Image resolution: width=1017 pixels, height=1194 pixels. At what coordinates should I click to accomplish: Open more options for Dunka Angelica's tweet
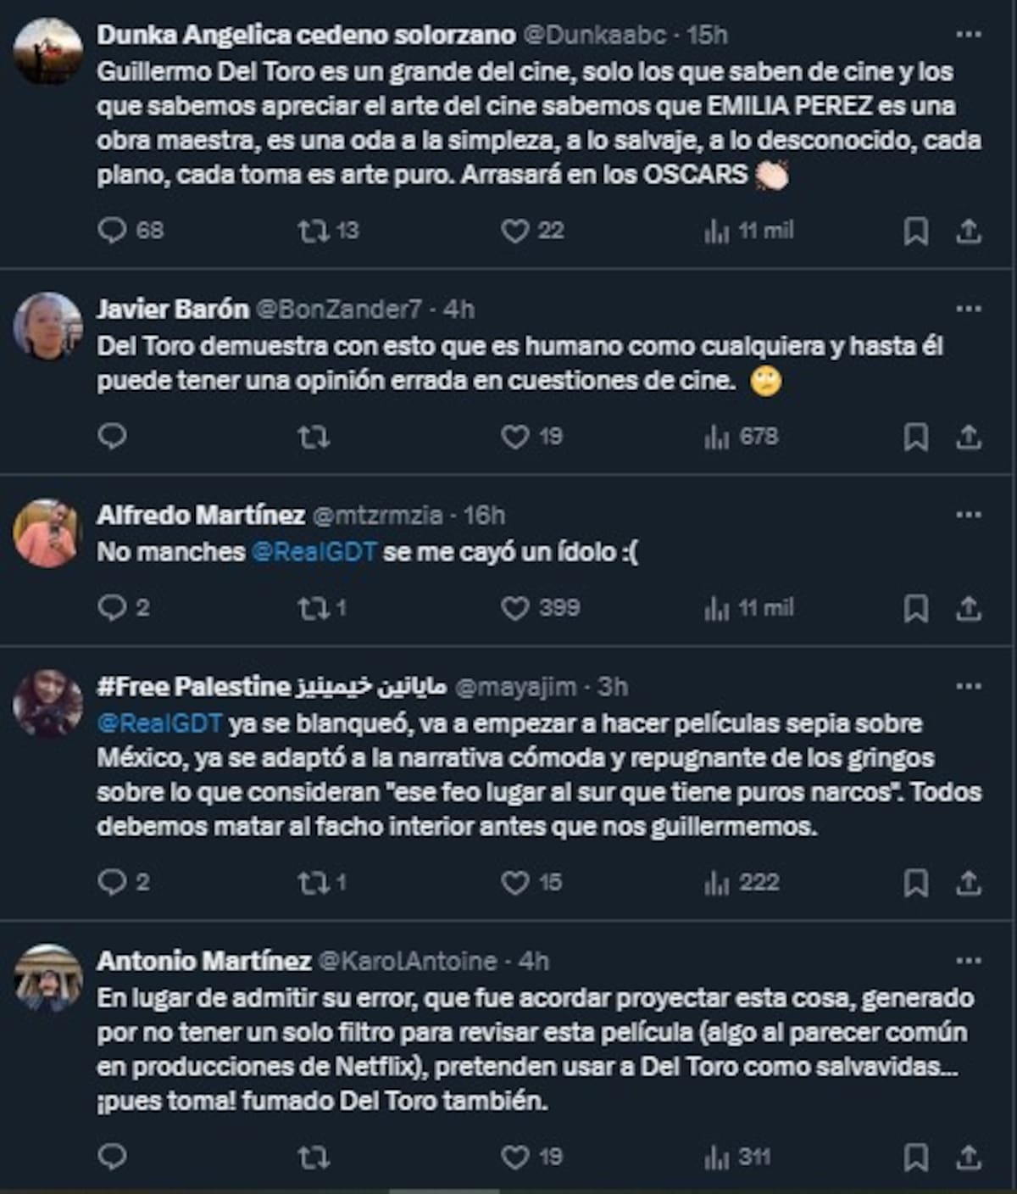pos(968,35)
